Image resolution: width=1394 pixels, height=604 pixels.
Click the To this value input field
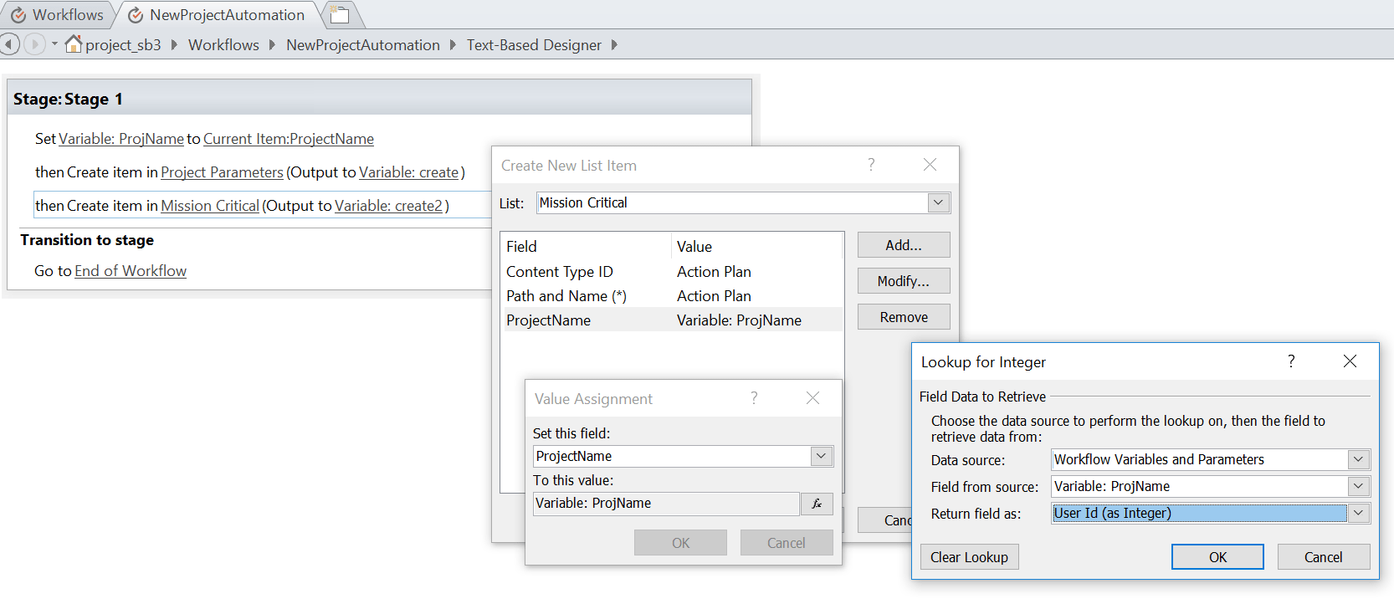[x=666, y=503]
